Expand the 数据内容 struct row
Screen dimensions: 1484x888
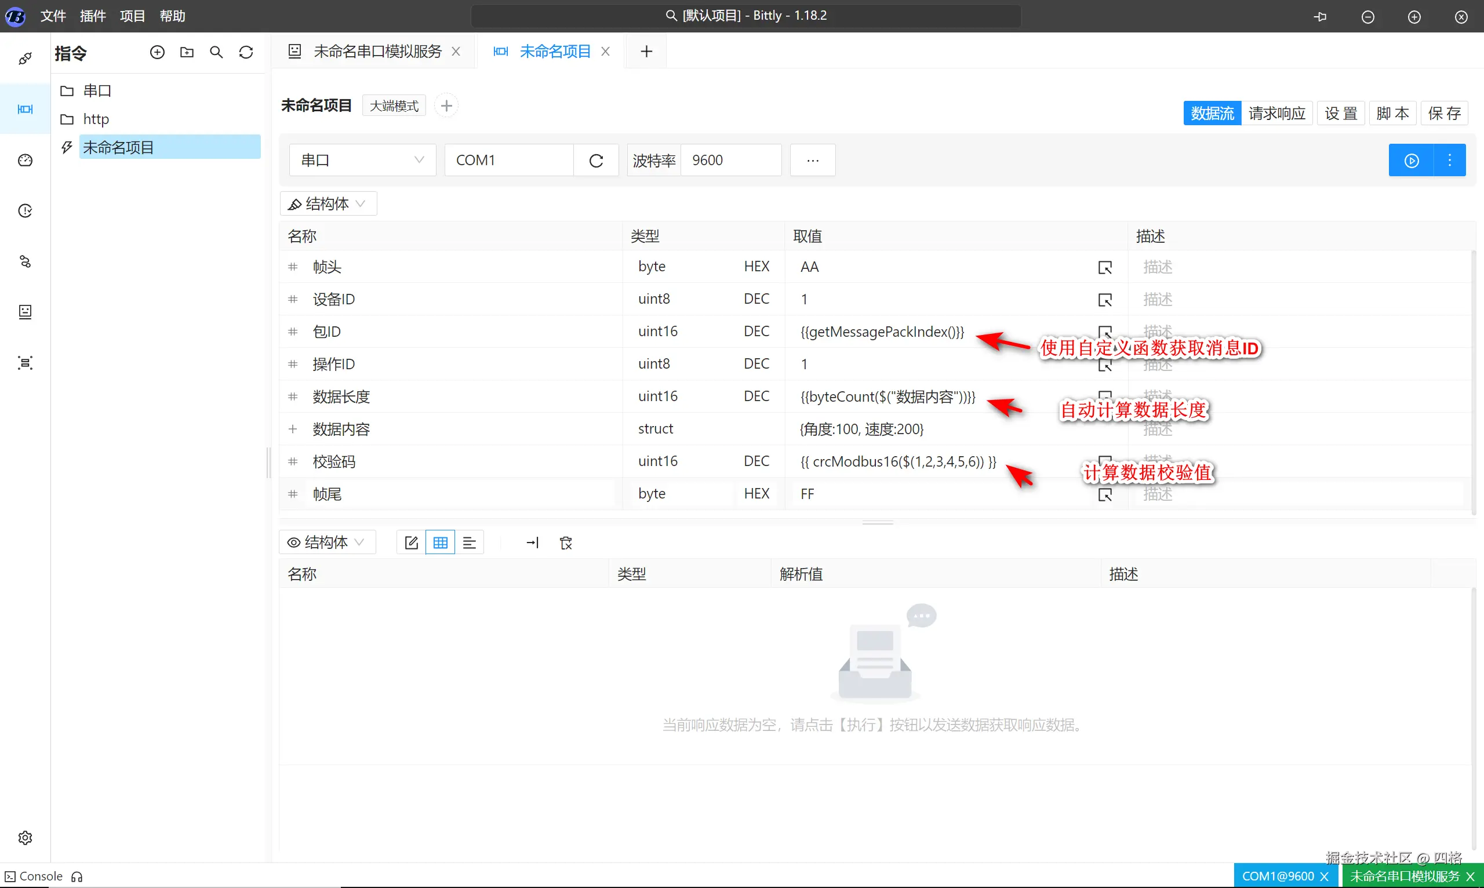tap(293, 429)
